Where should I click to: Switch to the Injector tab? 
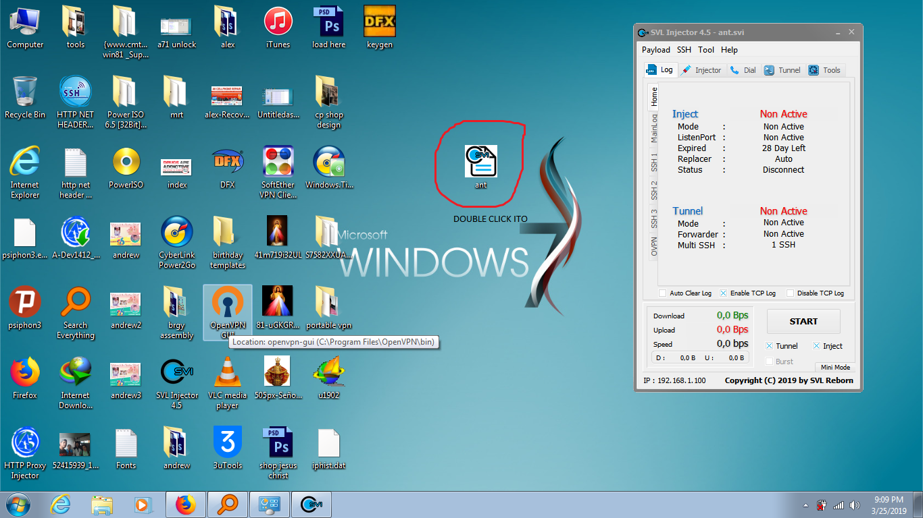click(x=701, y=70)
